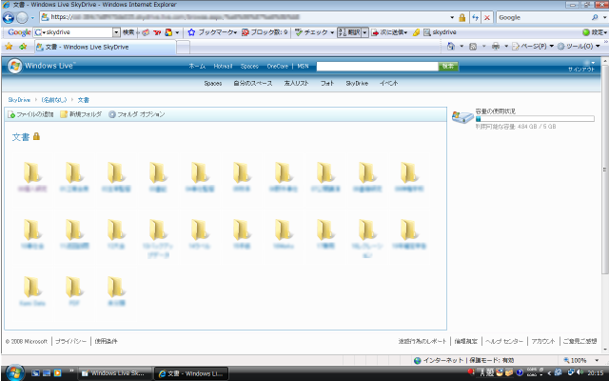This screenshot has height=381, width=609.
Task: Click the popup blocker count icon
Action: coord(246,32)
